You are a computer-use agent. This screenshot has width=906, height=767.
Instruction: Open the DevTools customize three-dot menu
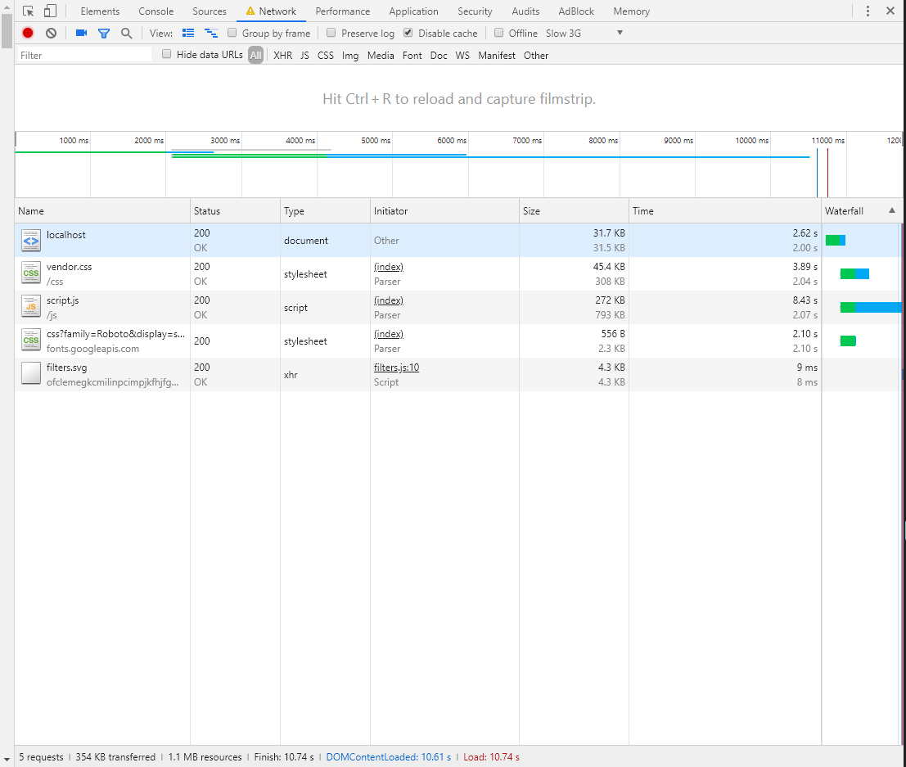pyautogui.click(x=868, y=11)
